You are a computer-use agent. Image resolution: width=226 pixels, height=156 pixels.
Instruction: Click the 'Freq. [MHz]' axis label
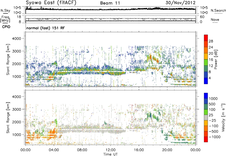click(x=5, y=19)
